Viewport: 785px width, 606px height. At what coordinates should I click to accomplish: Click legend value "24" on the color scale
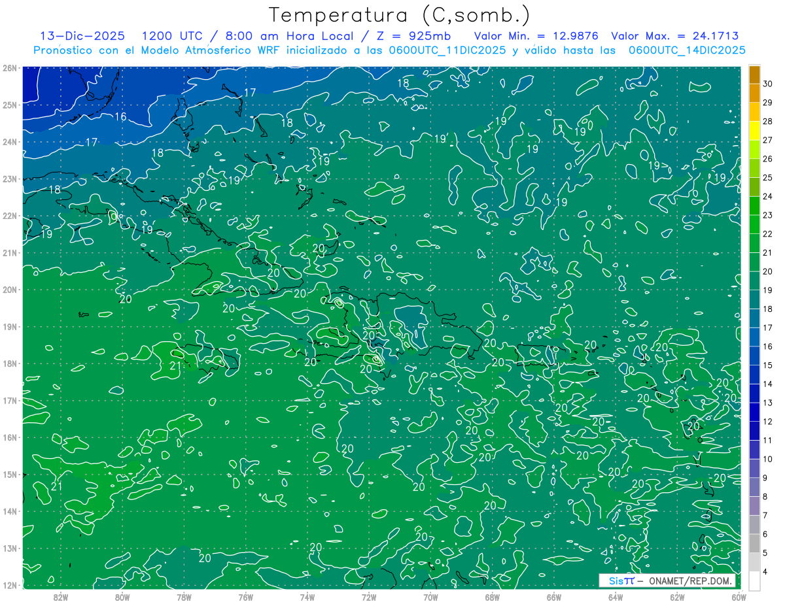click(768, 196)
